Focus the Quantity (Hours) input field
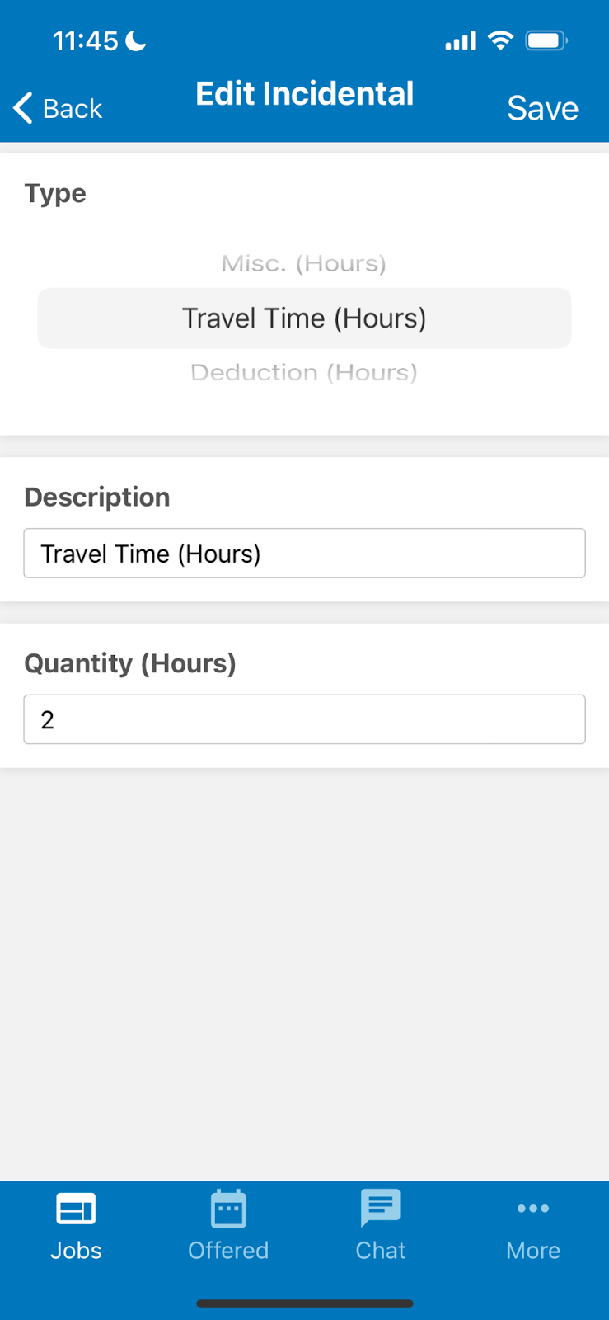This screenshot has width=609, height=1320. click(x=304, y=719)
